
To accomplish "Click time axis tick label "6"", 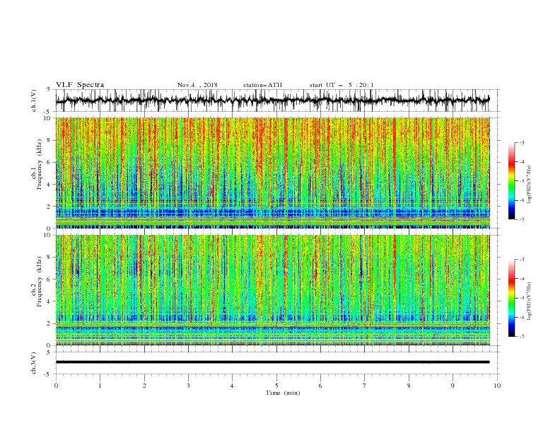I will 320,386.
